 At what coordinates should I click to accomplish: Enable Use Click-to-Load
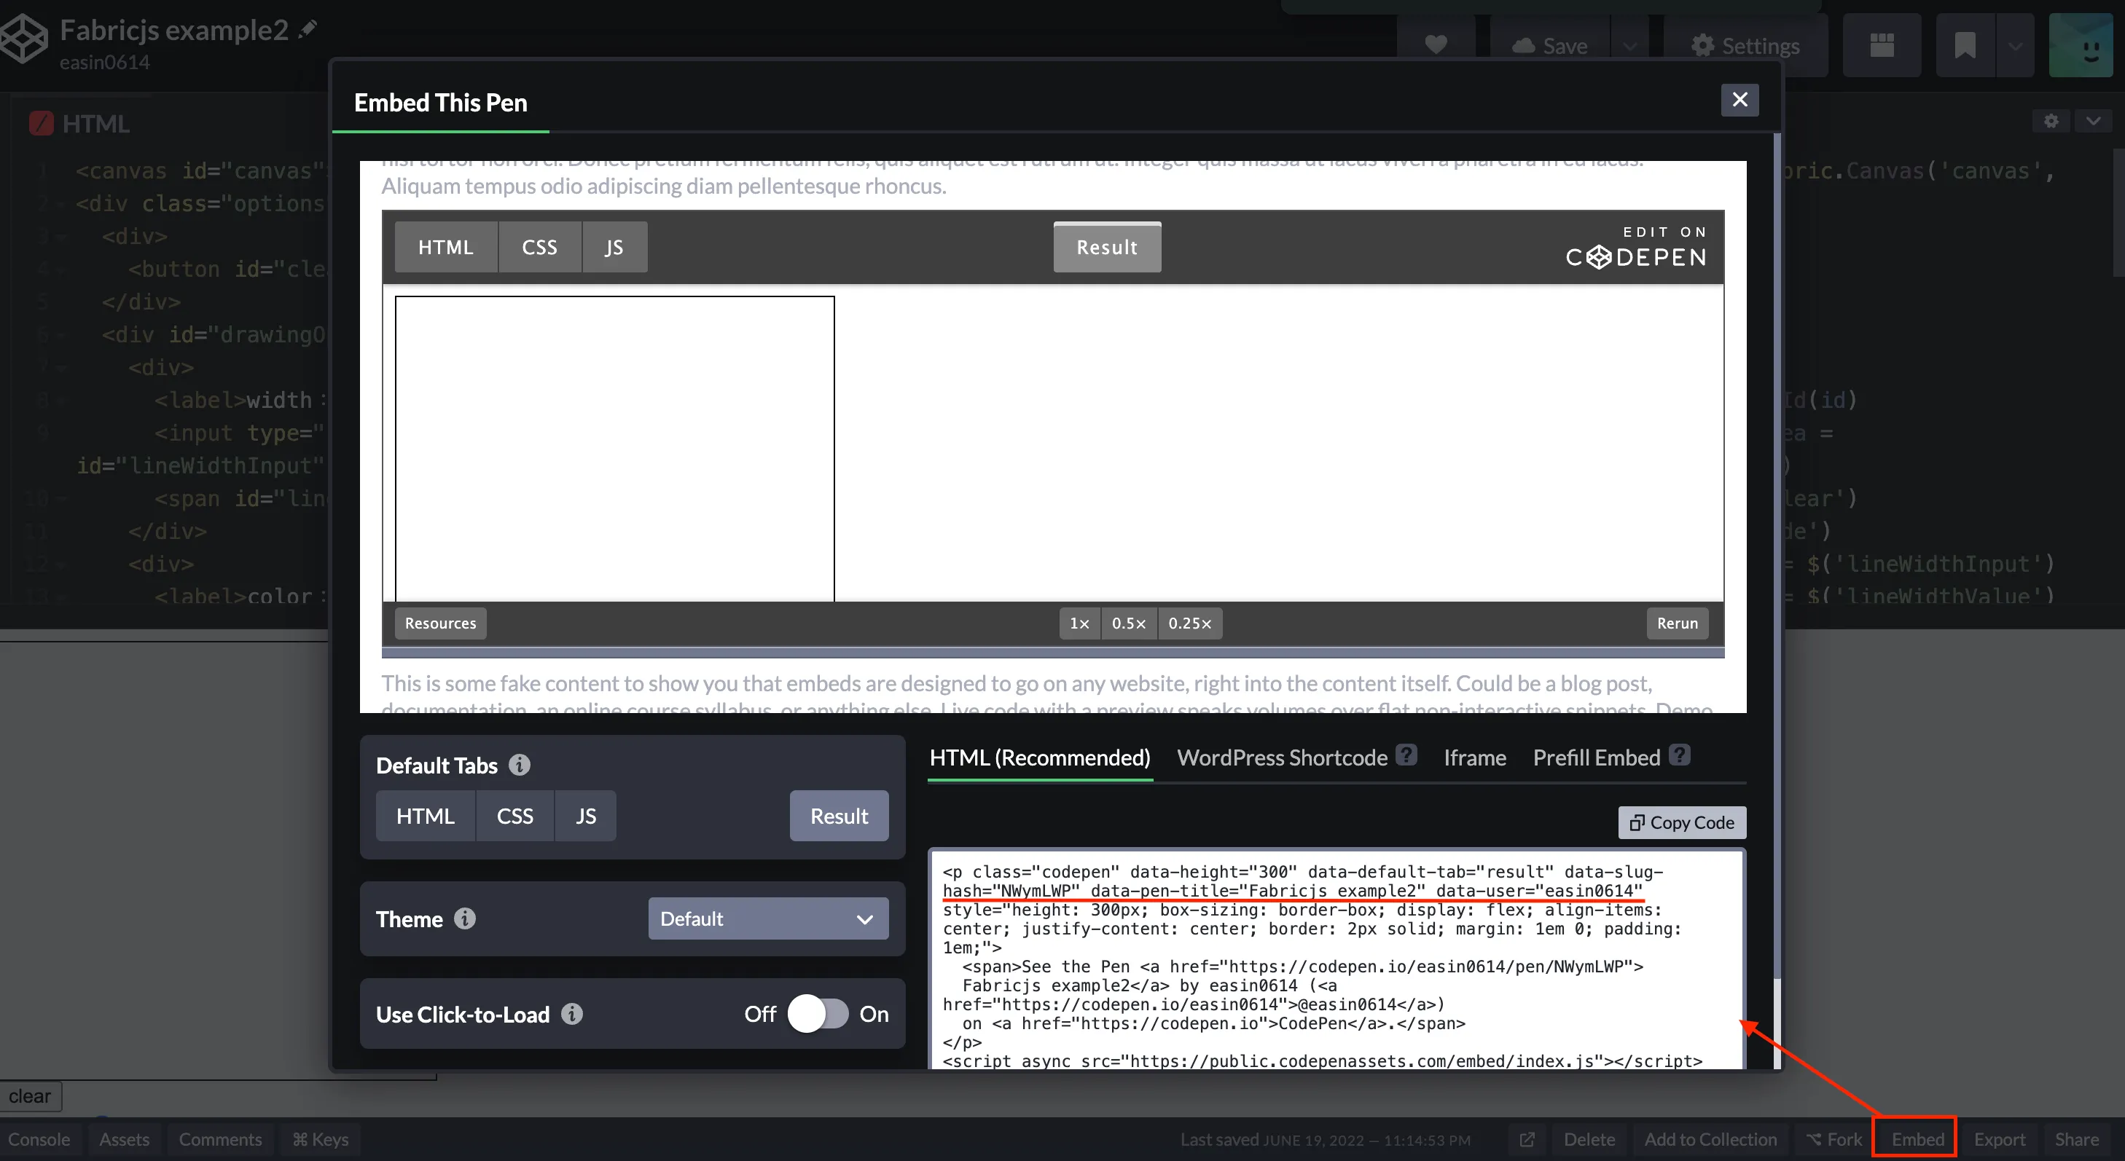point(818,1014)
